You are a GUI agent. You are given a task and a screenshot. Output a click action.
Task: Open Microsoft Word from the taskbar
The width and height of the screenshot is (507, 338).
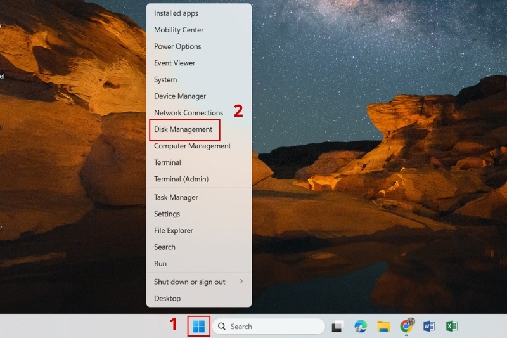click(x=429, y=327)
